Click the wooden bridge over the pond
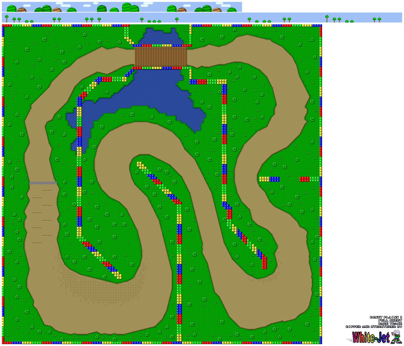Image resolution: width=404 pixels, height=346 pixels. tap(161, 57)
